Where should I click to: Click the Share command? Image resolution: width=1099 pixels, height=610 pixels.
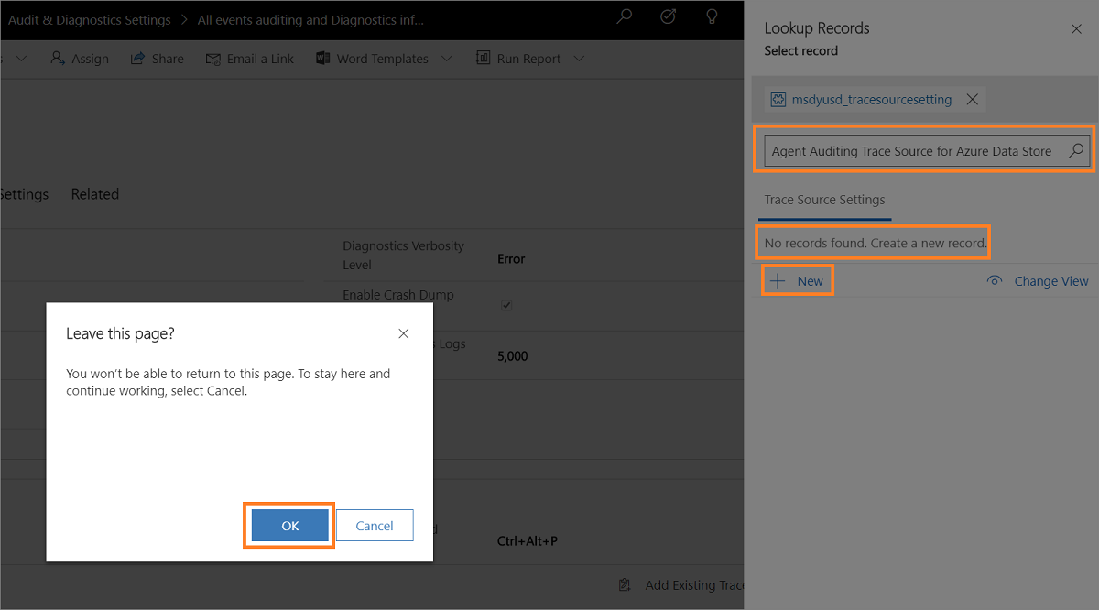(158, 59)
